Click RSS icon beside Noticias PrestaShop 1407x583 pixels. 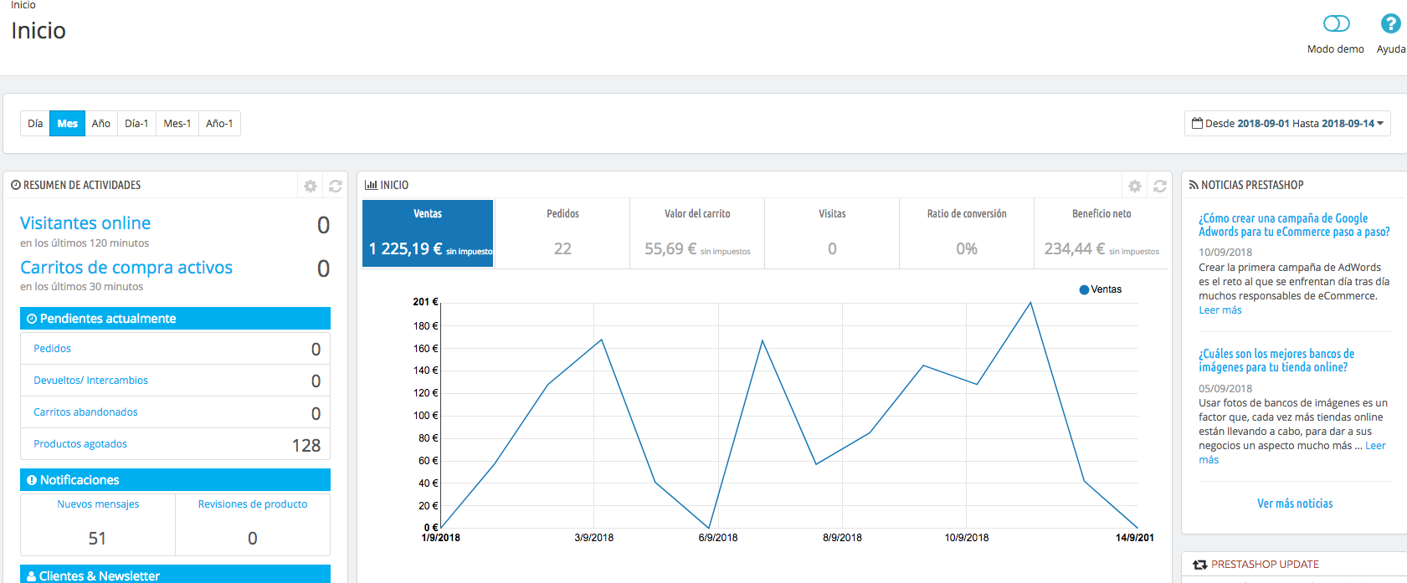[1194, 185]
